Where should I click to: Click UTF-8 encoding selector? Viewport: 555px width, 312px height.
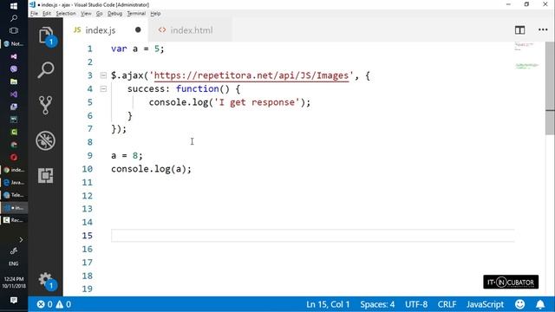pos(416,304)
